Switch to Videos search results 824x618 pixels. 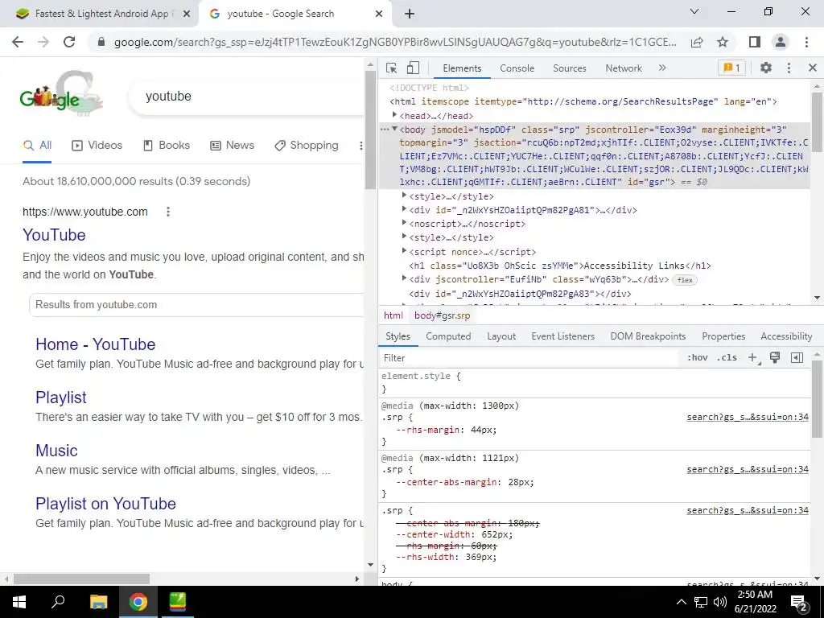(x=97, y=146)
